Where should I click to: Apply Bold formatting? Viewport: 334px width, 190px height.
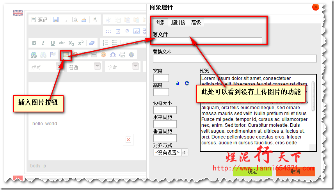pos(34,43)
